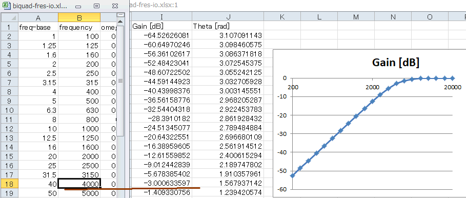This screenshot has height=198, width=466.
Task: Select frequency cell with value 3150
Action: (x=79, y=175)
